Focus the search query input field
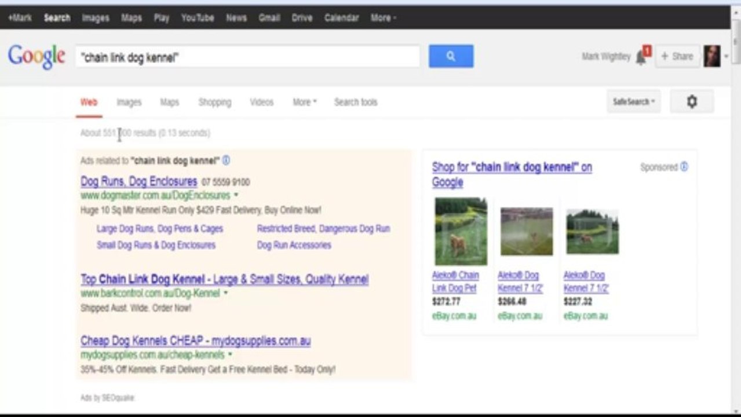Viewport: 741px width, 417px height. click(x=247, y=57)
